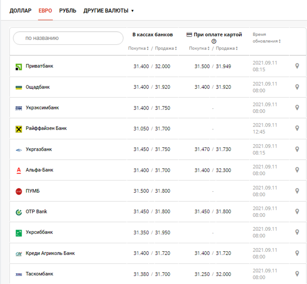Click Укргазбанк card buy rate 31.470
Viewport: 307px width, 284px height.
[x=202, y=149]
